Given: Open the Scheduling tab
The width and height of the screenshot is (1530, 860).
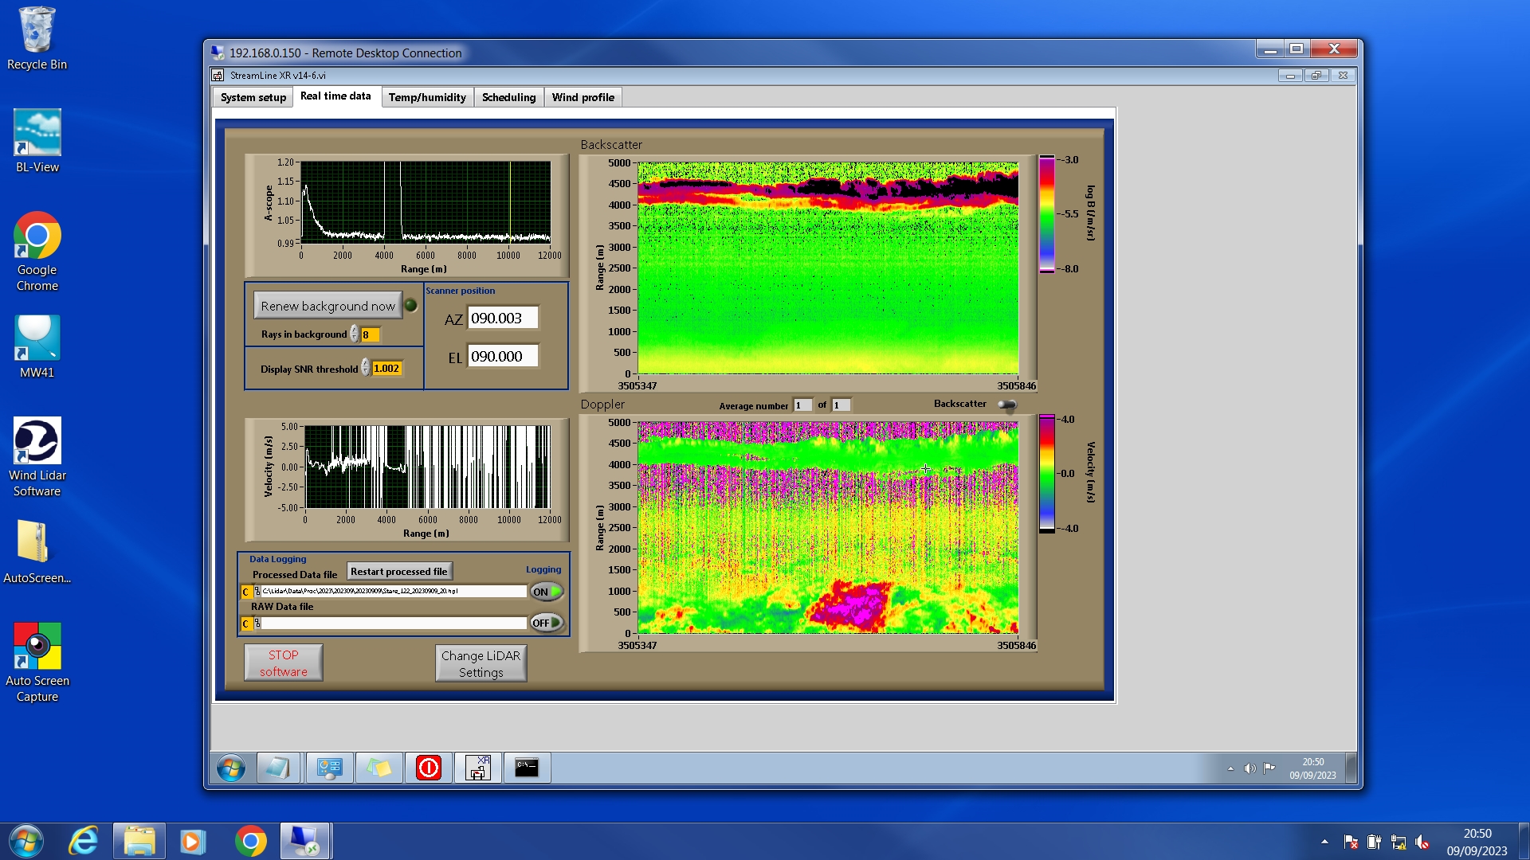Looking at the screenshot, I should 508,97.
